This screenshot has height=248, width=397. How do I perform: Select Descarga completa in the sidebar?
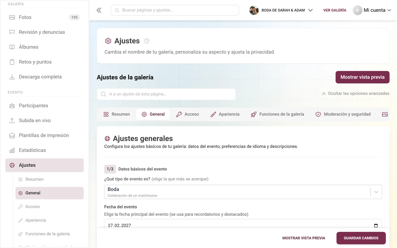(44, 77)
